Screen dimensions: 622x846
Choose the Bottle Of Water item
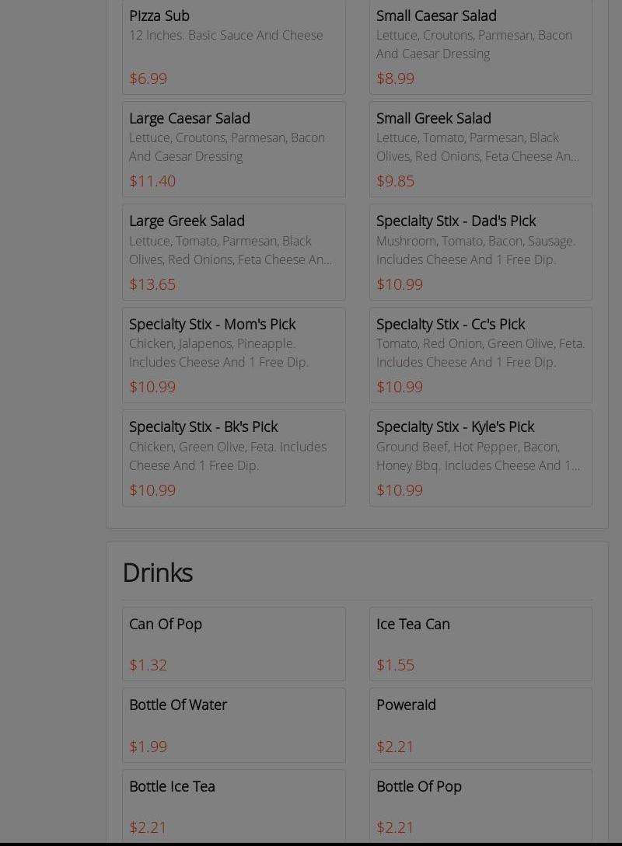[233, 724]
